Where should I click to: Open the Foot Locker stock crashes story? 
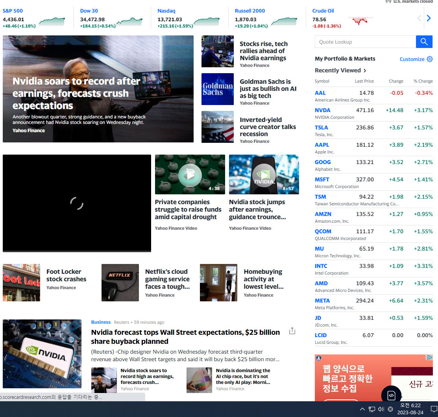pyautogui.click(x=66, y=275)
